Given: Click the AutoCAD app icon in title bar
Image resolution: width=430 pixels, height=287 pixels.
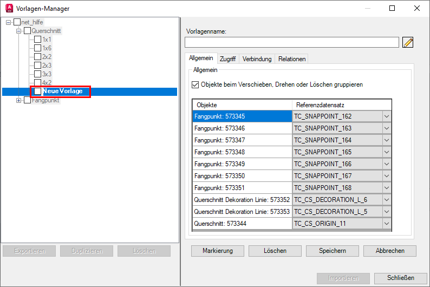Looking at the screenshot, I should click(x=9, y=9).
